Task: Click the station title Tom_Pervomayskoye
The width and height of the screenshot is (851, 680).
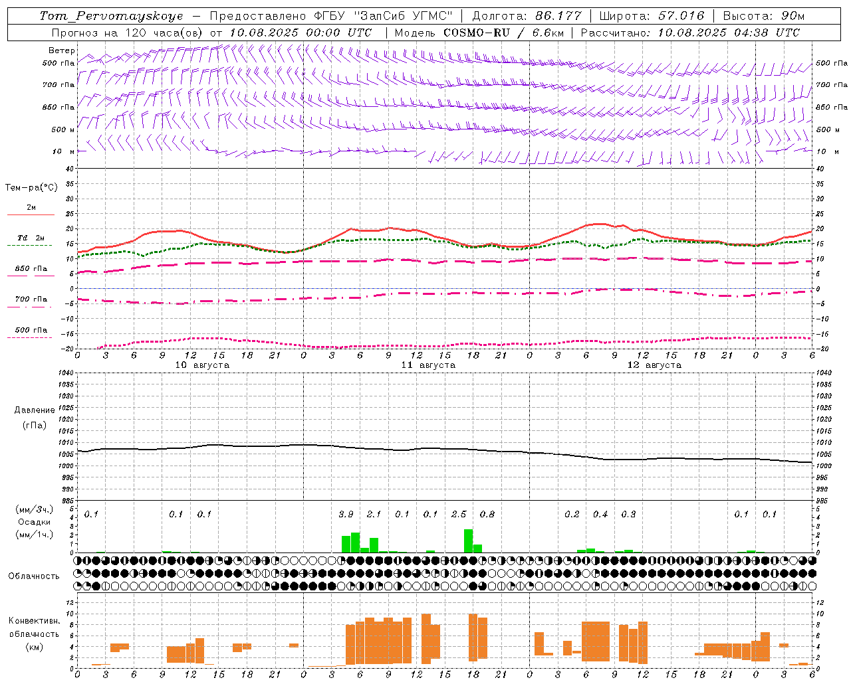Action: (111, 16)
